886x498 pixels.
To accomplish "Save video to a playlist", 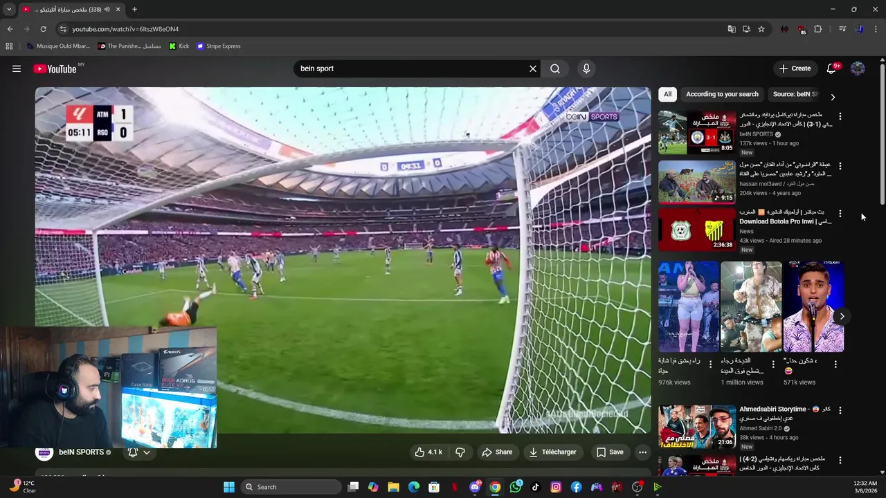I will click(610, 452).
